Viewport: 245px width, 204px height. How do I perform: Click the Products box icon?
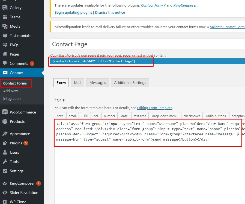[5, 121]
